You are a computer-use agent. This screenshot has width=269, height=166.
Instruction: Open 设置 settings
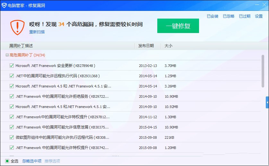259,16
